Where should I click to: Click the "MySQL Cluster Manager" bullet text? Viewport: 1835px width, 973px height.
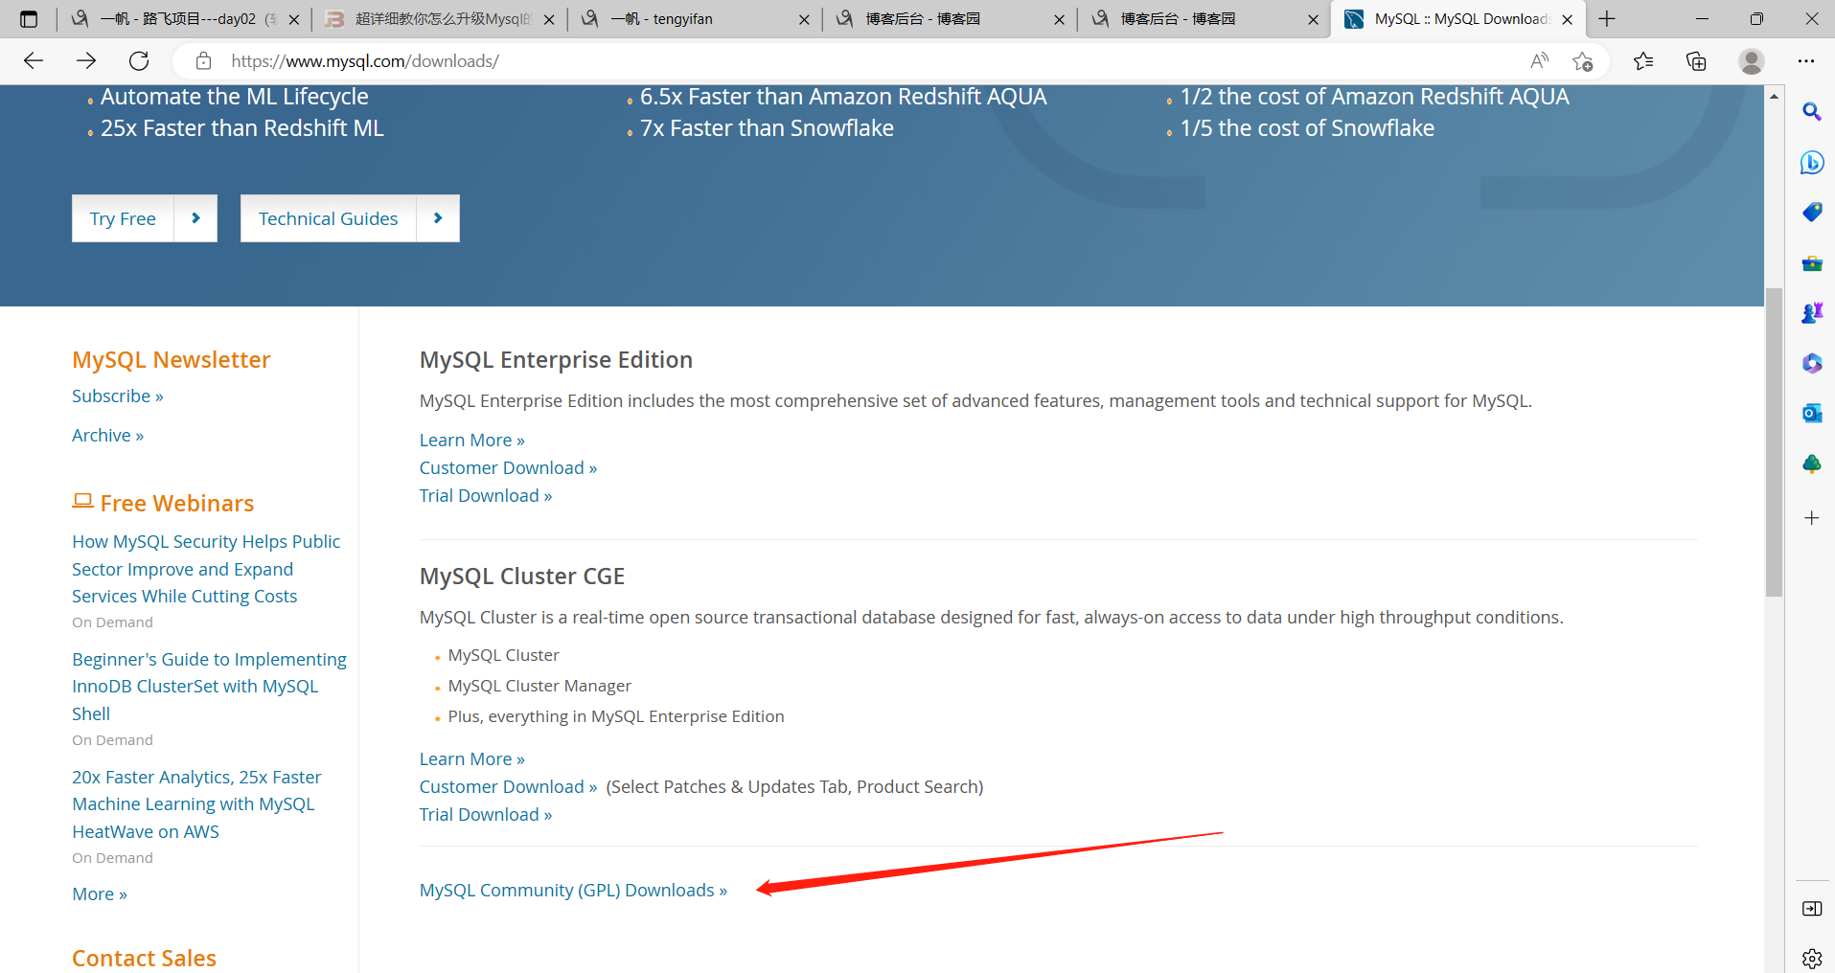point(539,686)
